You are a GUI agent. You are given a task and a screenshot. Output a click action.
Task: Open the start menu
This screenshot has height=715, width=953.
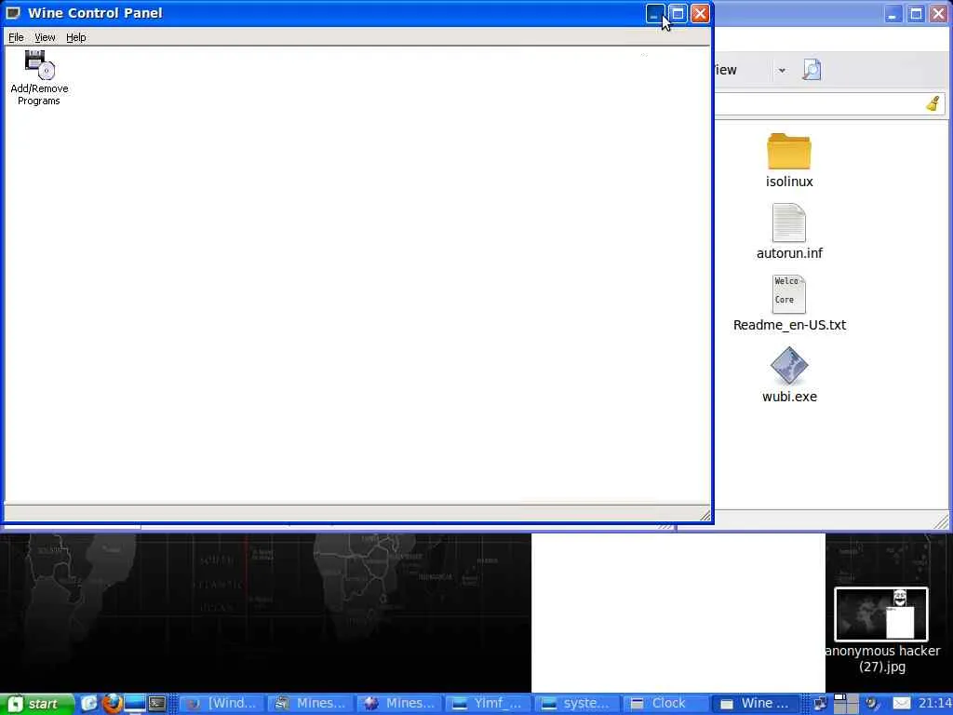tap(36, 704)
